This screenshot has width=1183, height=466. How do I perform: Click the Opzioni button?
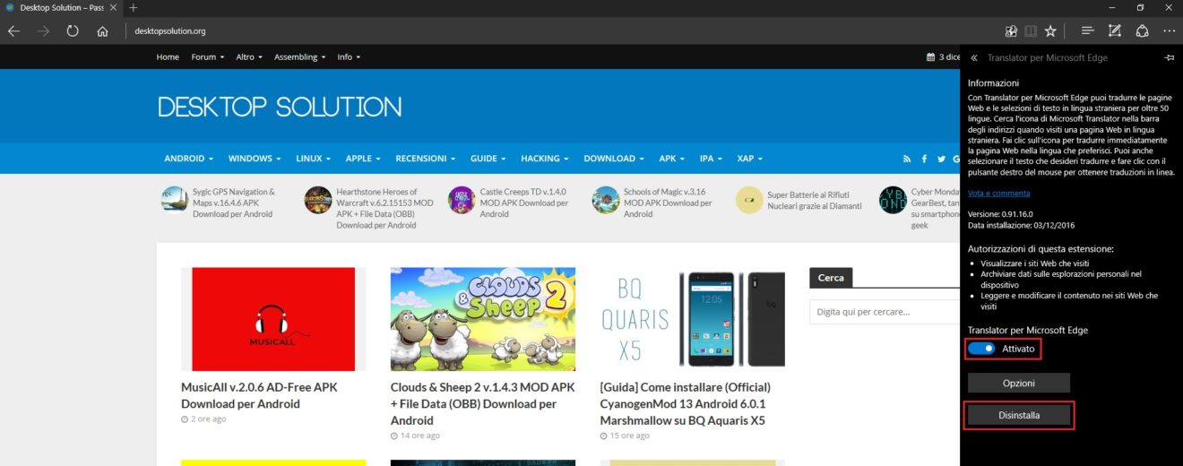tap(1019, 383)
